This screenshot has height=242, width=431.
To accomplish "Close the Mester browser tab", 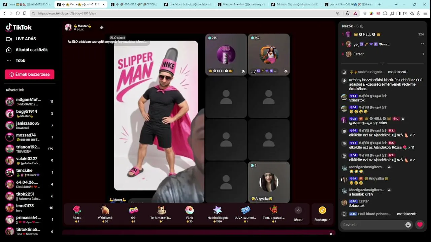I will tap(103, 4).
